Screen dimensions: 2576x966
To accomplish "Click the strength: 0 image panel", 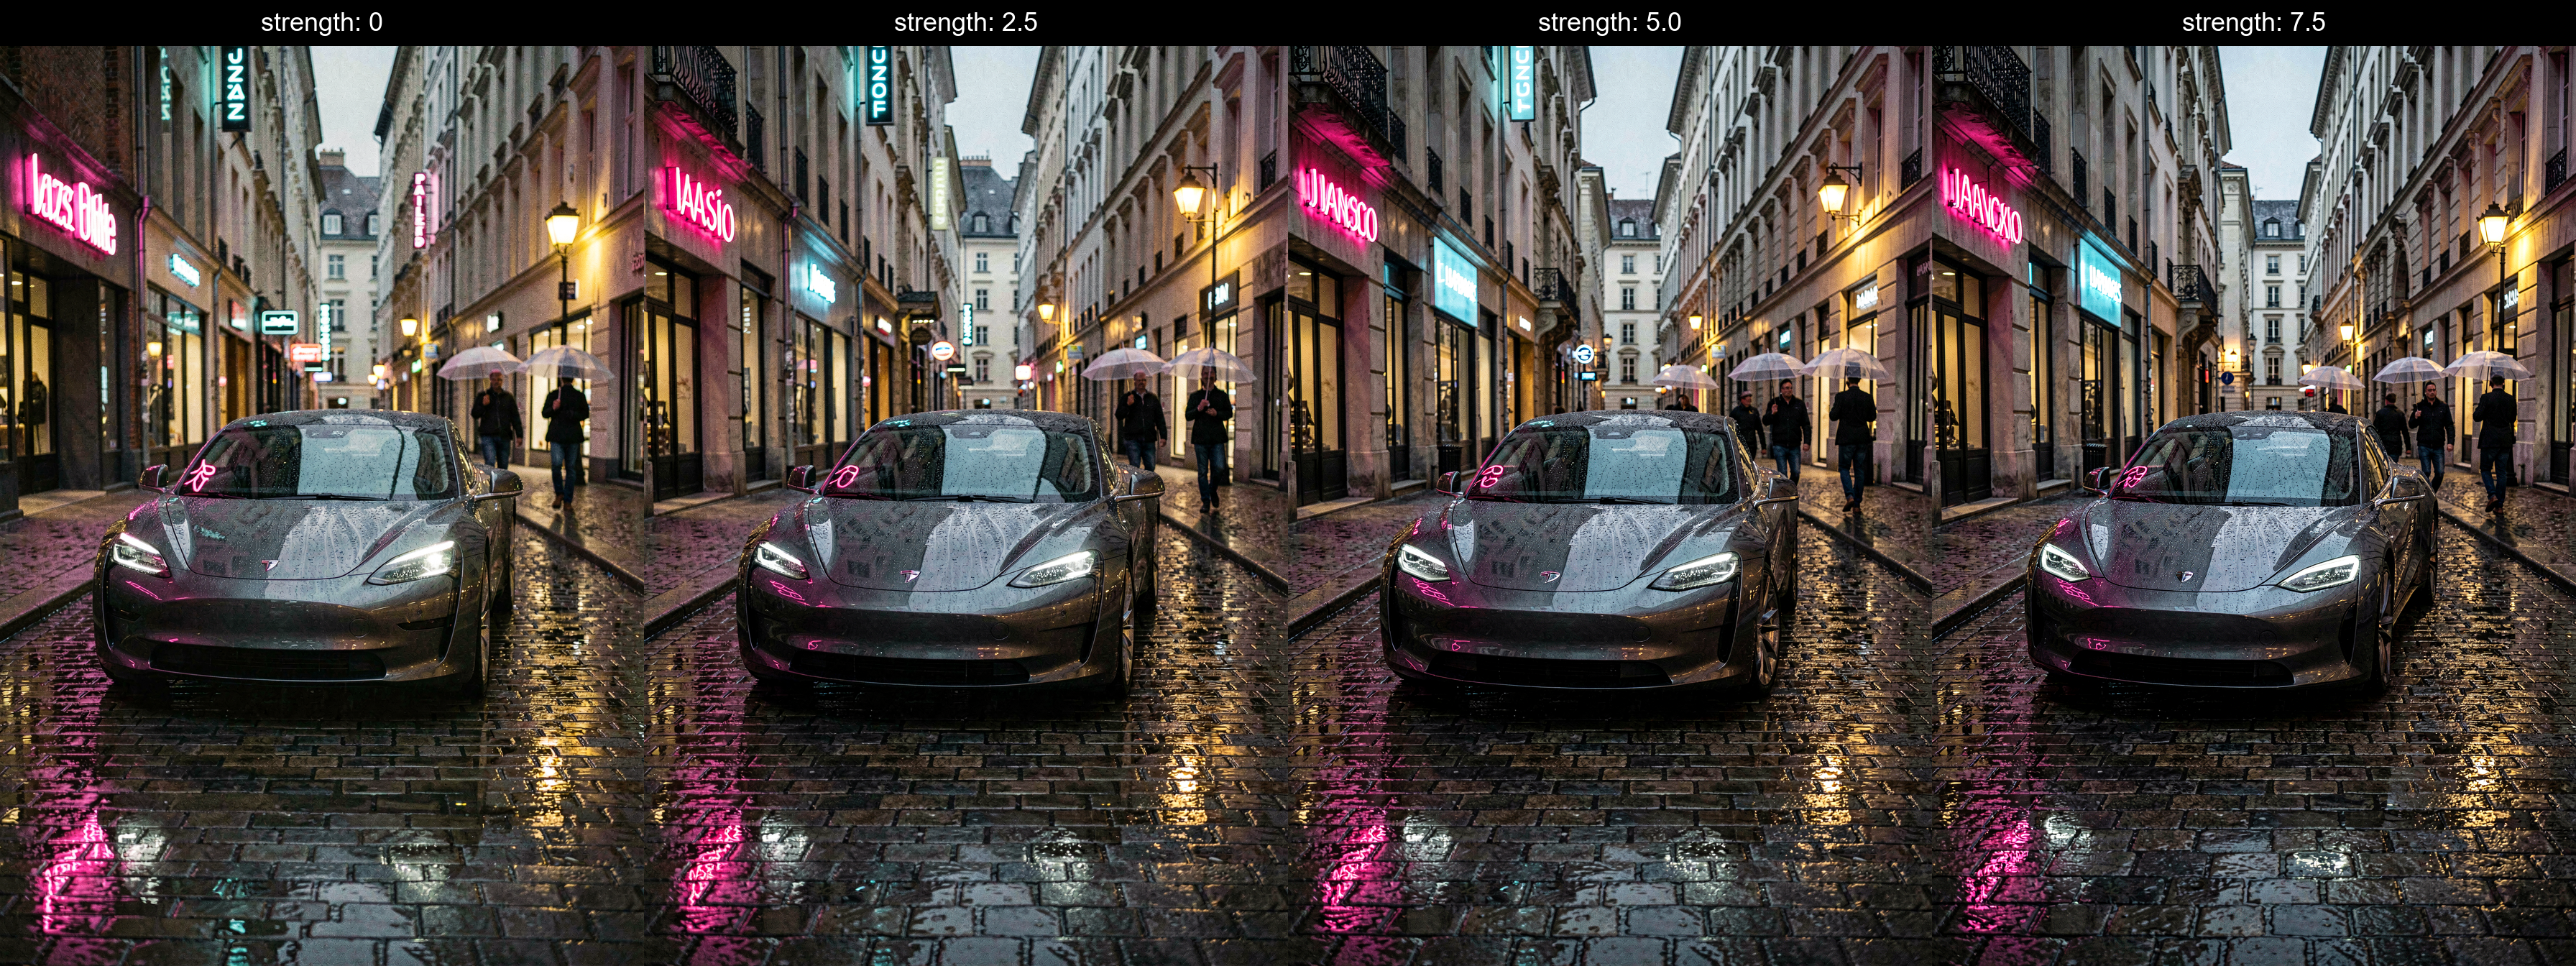I will (322, 505).
